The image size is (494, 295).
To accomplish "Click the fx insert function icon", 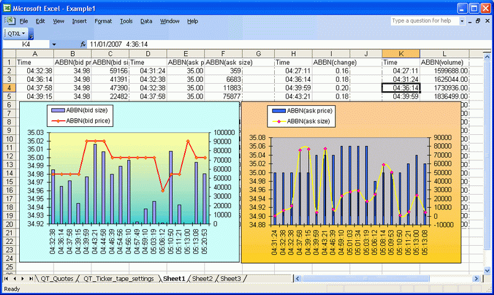I will (83, 44).
